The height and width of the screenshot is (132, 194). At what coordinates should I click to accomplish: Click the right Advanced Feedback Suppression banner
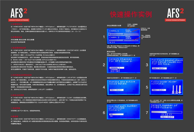click(x=175, y=20)
